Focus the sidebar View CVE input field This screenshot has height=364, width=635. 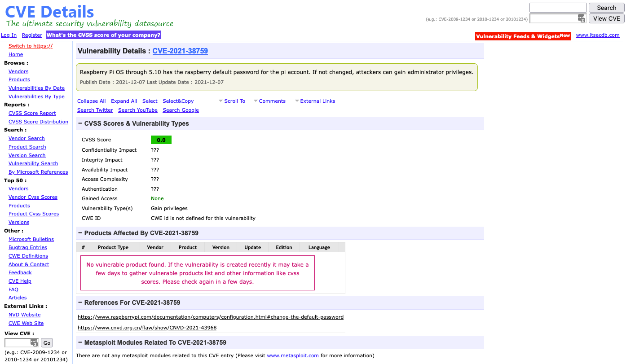22,343
